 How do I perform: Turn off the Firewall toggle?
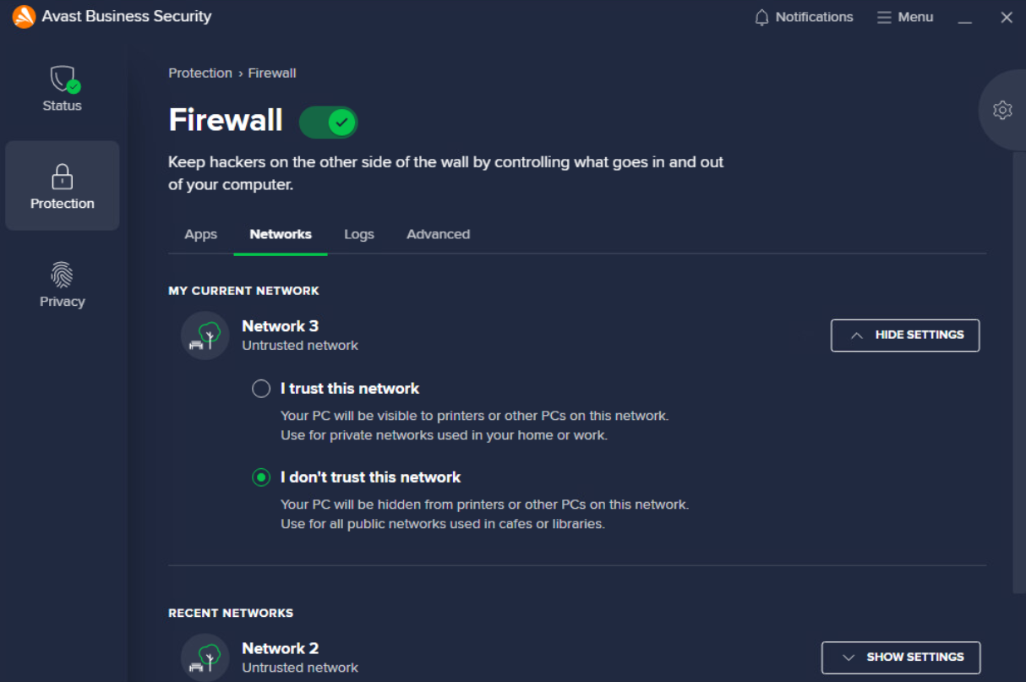[329, 123]
